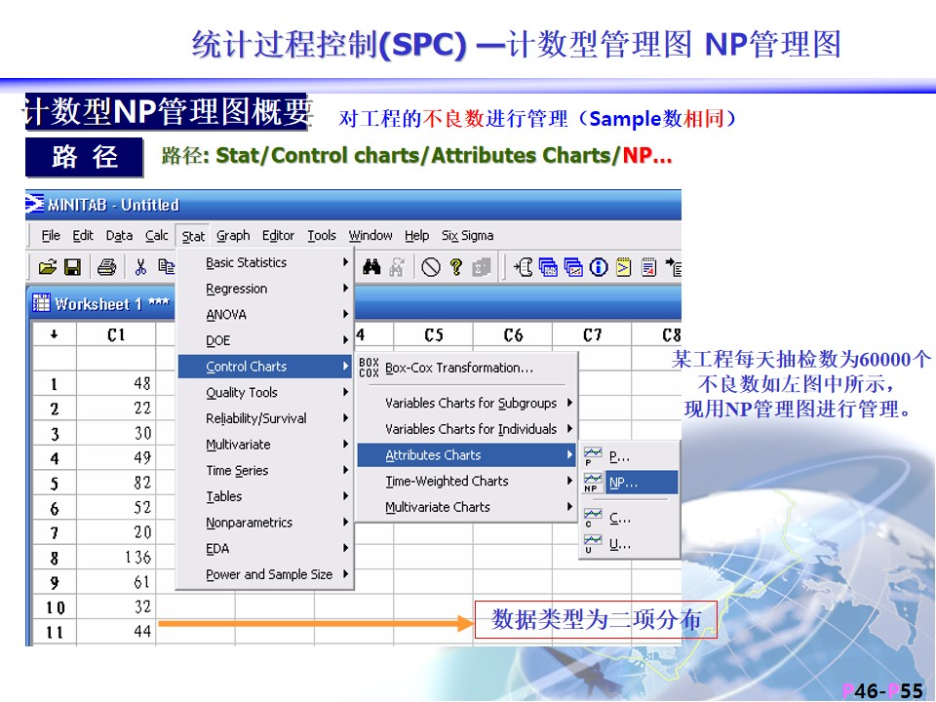Click the Open folder toolbar icon
Screen dimensions: 936x702
47,267
